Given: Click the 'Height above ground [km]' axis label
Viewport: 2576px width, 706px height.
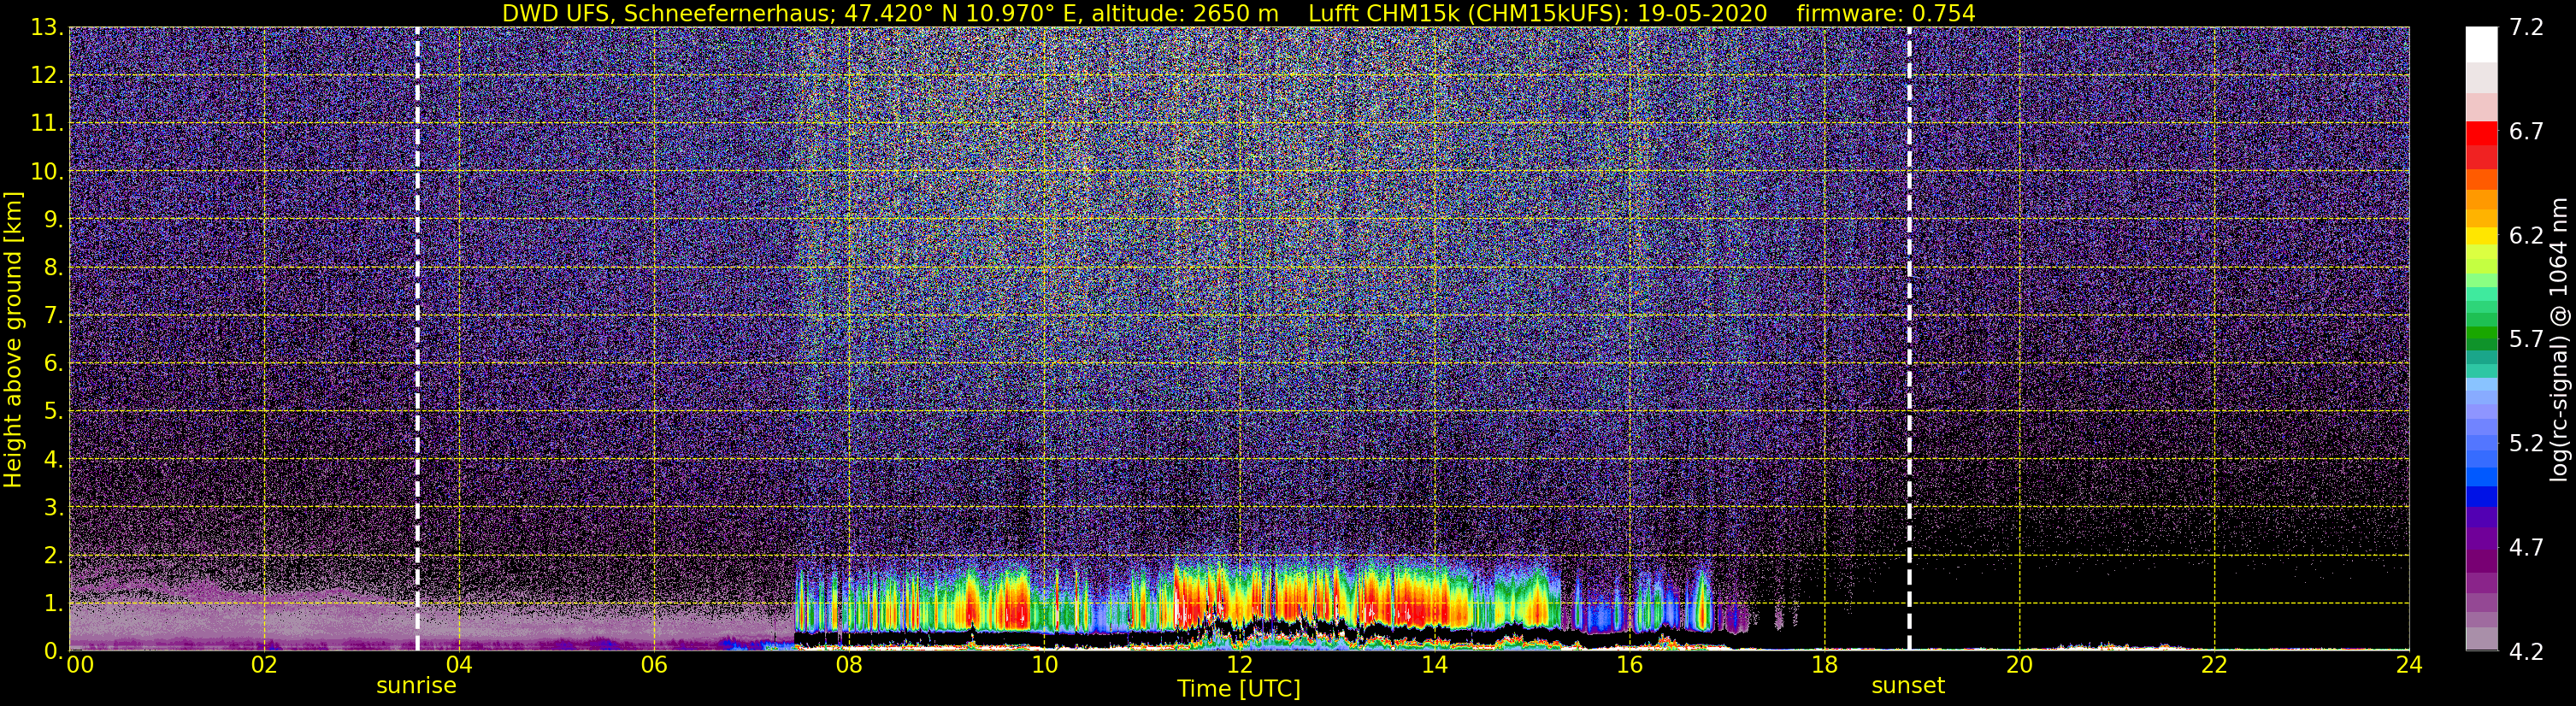Looking at the screenshot, I should click(x=13, y=339).
